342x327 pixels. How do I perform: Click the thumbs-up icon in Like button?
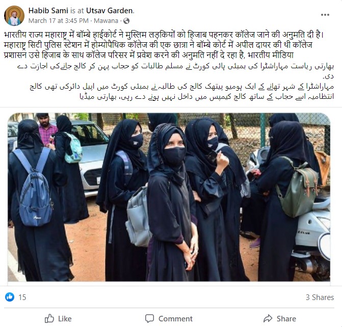click(49, 319)
